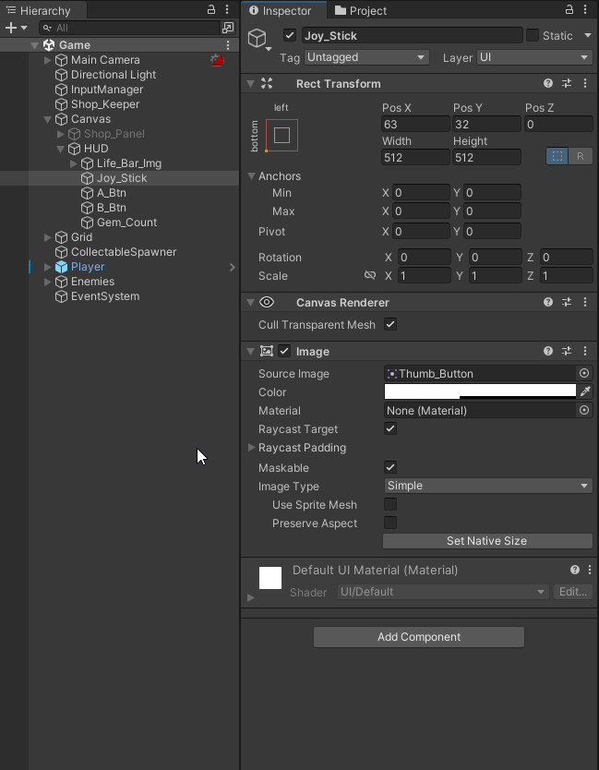
Task: Toggle the Maskable checkbox
Action: [390, 467]
